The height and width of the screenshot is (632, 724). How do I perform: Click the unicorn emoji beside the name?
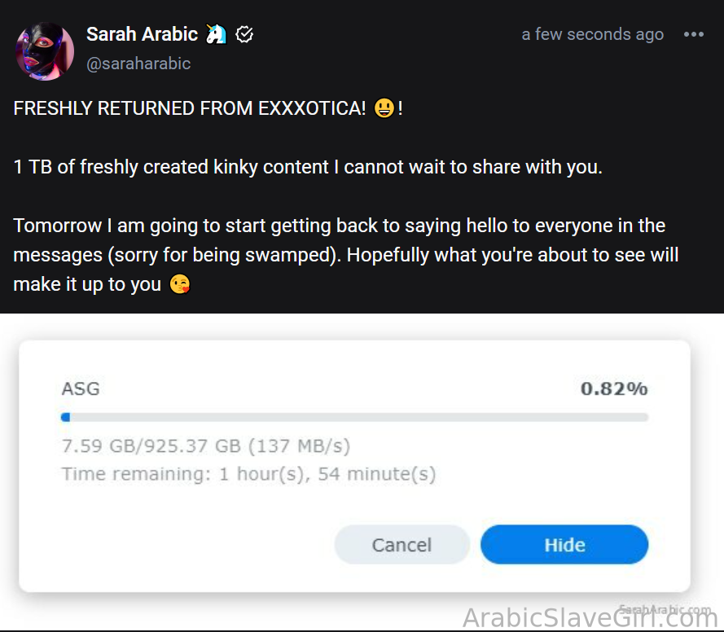[x=216, y=34]
